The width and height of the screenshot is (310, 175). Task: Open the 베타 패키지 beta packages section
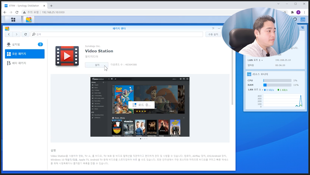pyautogui.click(x=25, y=63)
